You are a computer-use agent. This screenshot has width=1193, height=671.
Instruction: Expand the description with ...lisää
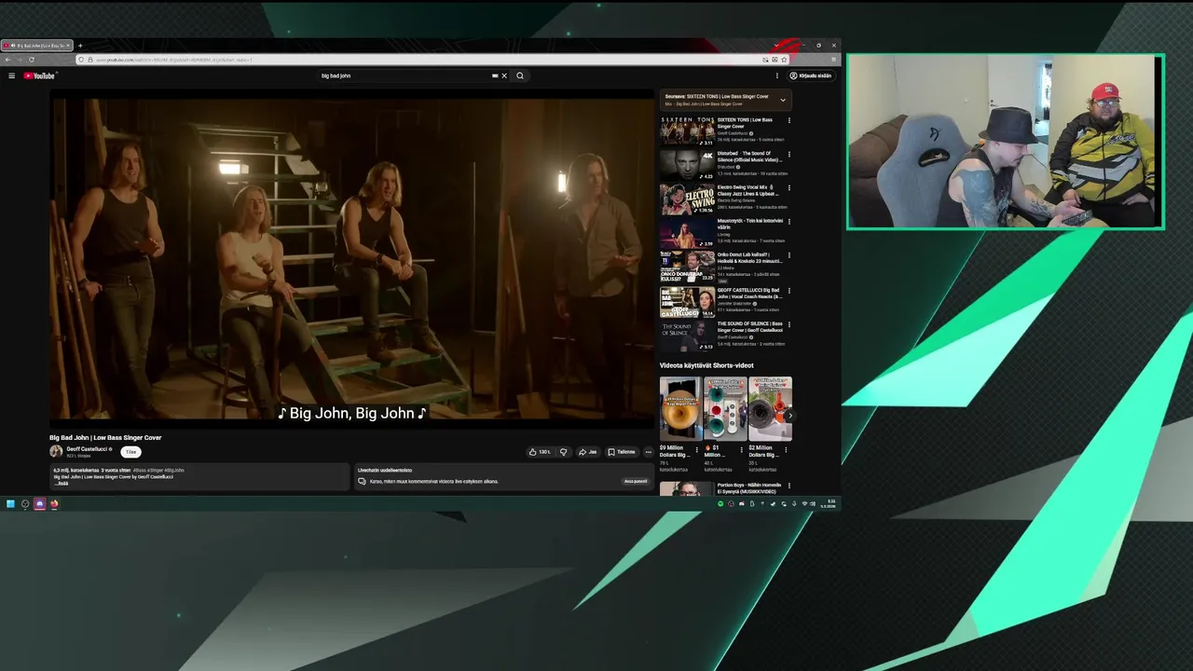62,483
